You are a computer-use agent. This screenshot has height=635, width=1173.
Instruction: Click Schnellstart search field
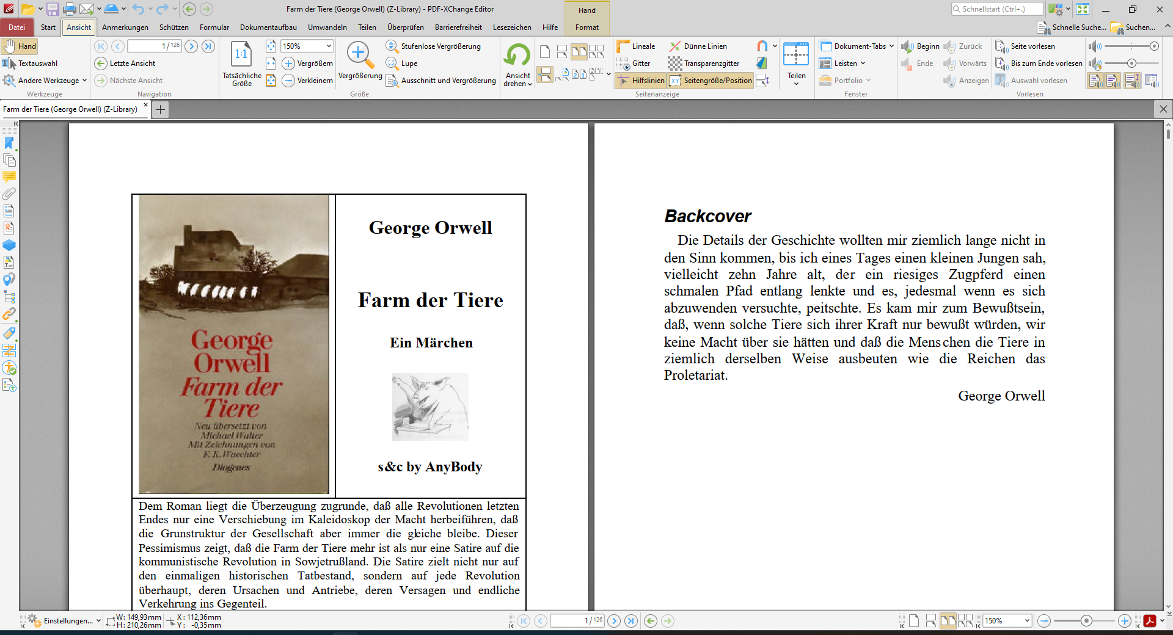coord(998,9)
